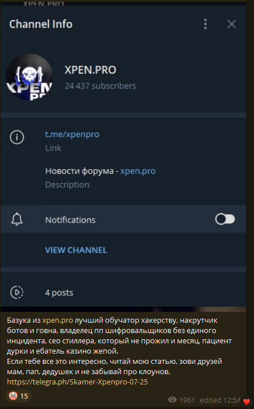Viewport: 254px width, 409px height.
Task: Click the stories posts icon
Action: [17, 292]
